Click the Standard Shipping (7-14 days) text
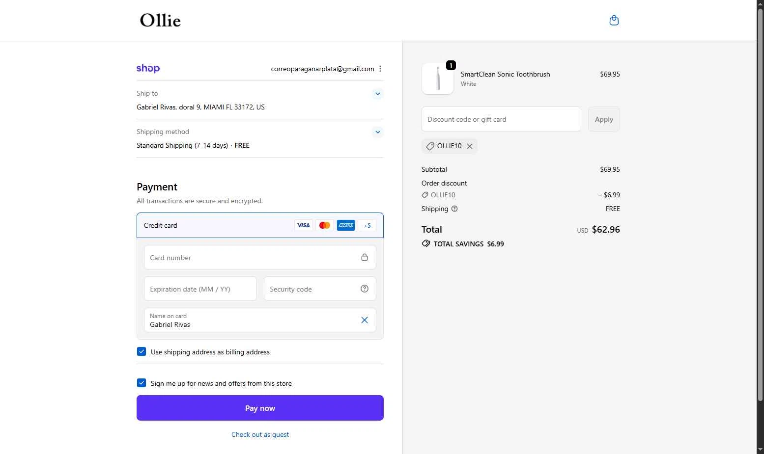Viewport: 764px width, 454px height. (x=182, y=145)
